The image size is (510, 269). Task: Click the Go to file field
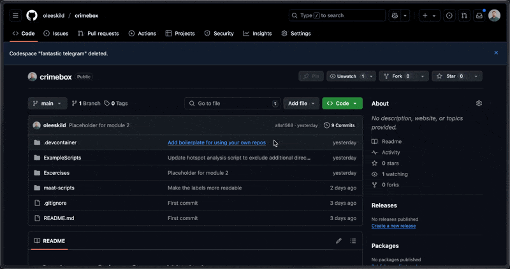tap(233, 103)
